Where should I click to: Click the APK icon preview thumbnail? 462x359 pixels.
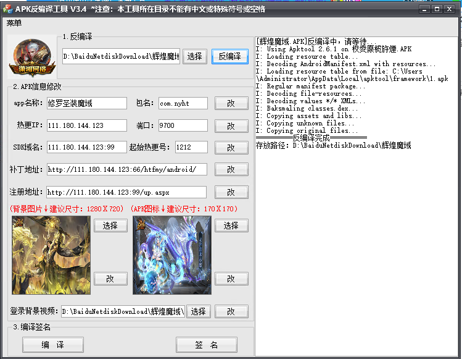click(171, 255)
